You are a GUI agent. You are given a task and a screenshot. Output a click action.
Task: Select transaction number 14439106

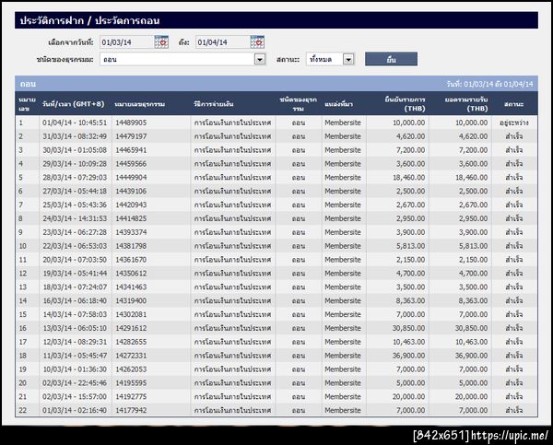[131, 191]
